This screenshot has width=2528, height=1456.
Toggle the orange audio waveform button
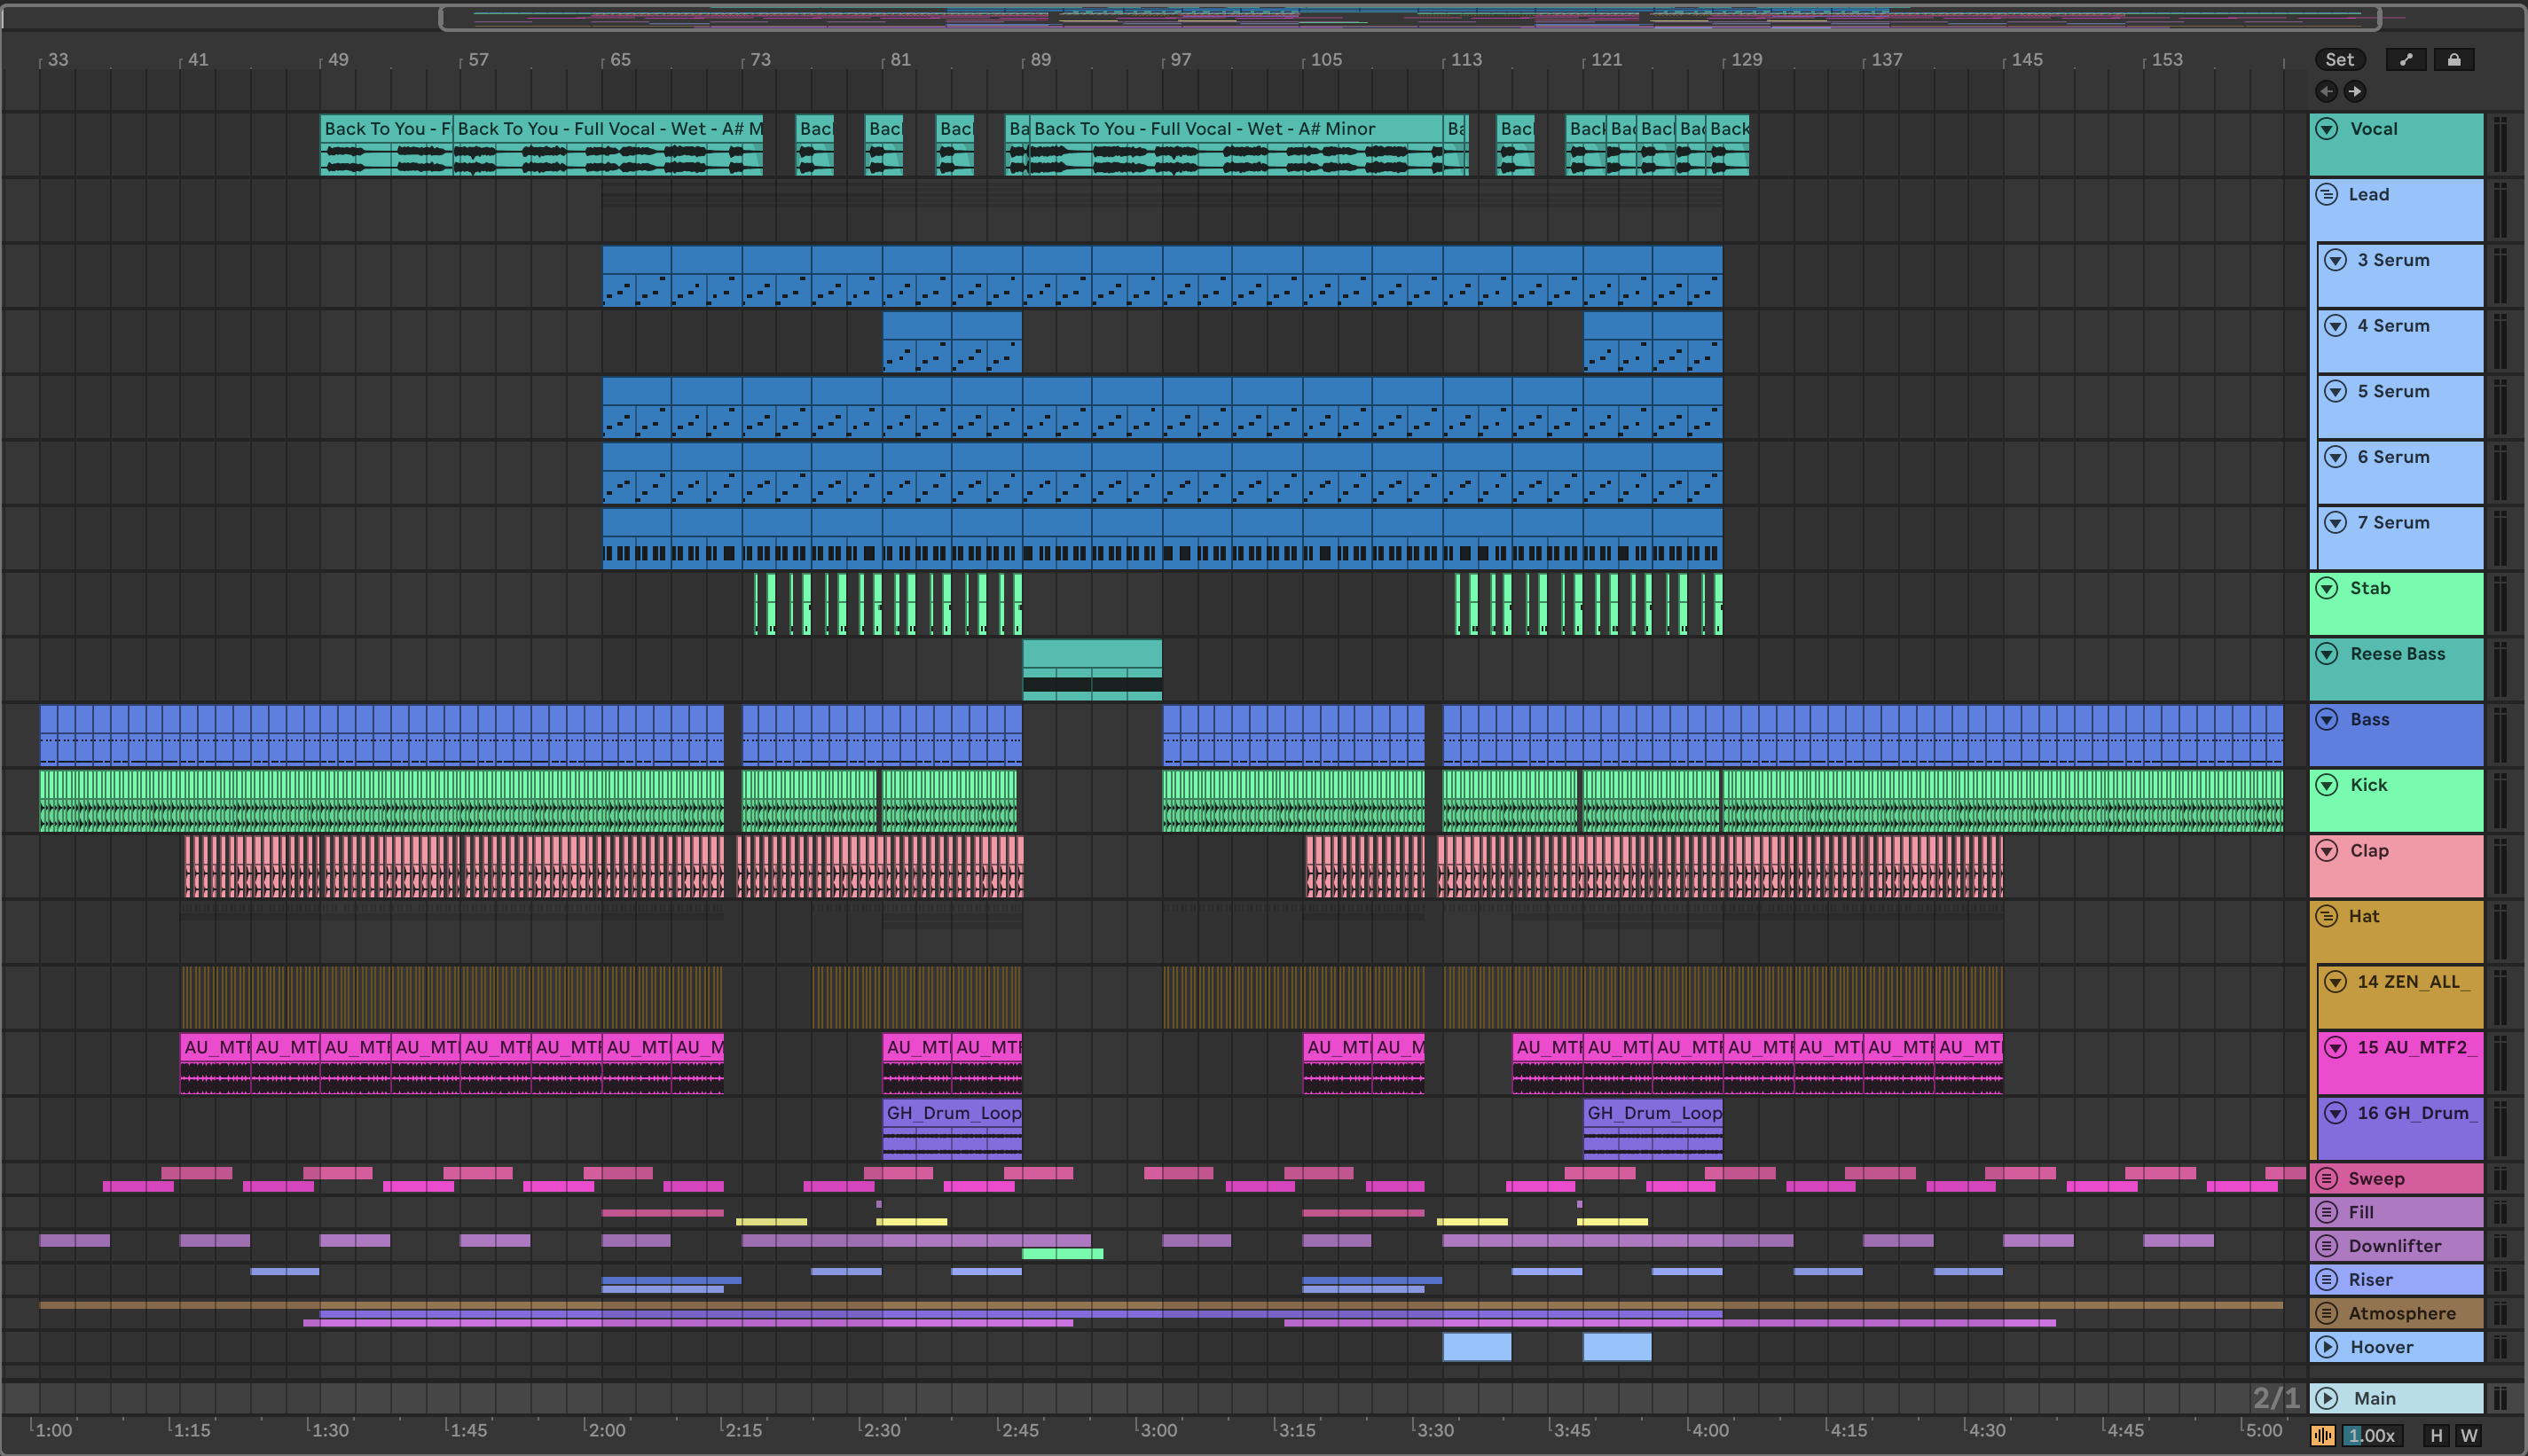coord(2322,1436)
